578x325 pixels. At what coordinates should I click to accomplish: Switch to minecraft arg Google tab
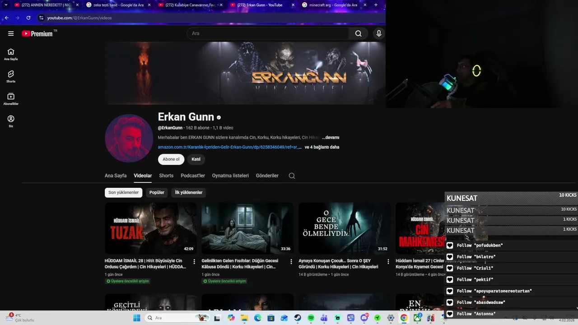[333, 5]
